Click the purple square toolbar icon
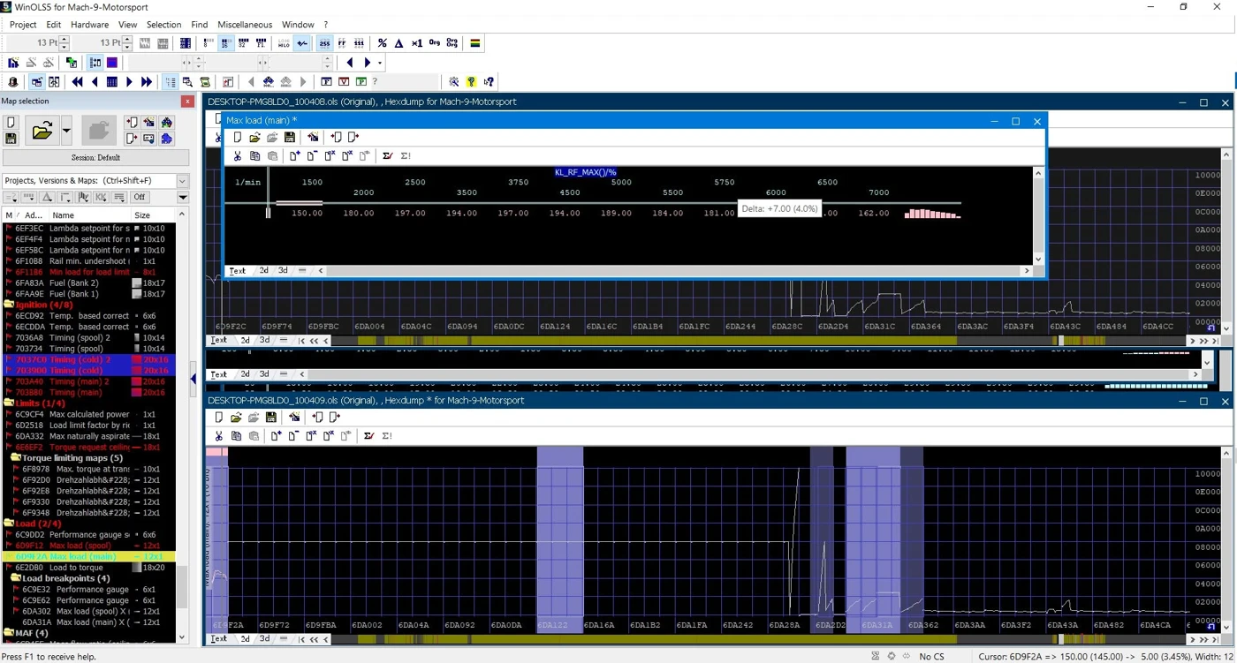Screen dimensions: 1237x663 (112, 63)
